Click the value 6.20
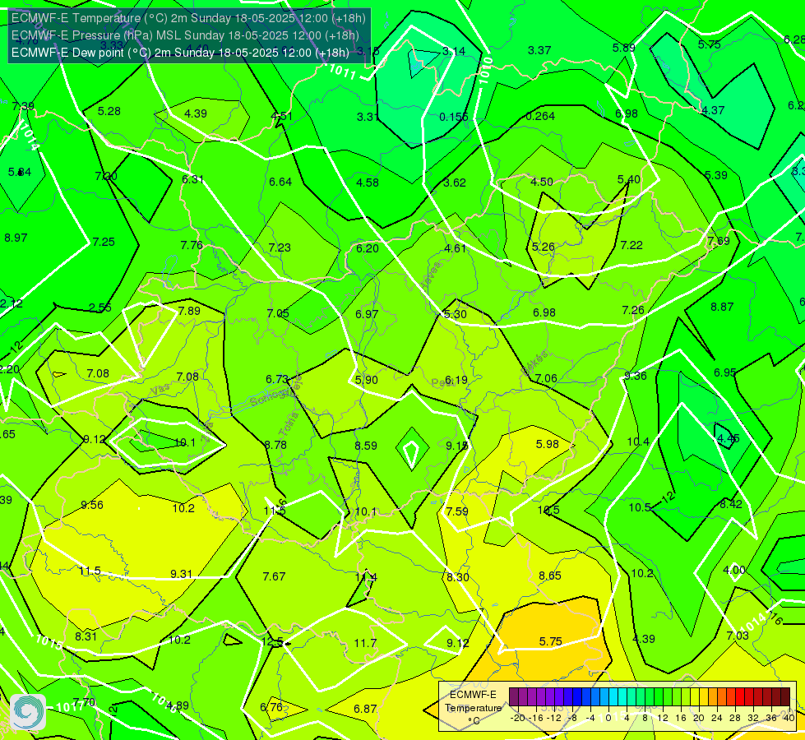805x740 pixels. [367, 248]
